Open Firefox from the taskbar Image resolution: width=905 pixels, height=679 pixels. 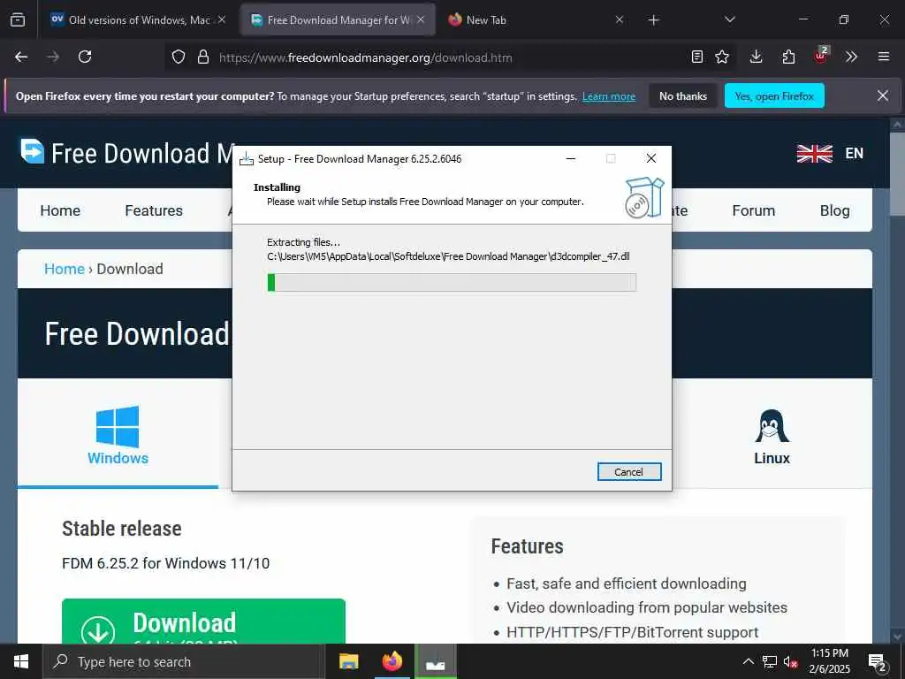(x=392, y=661)
